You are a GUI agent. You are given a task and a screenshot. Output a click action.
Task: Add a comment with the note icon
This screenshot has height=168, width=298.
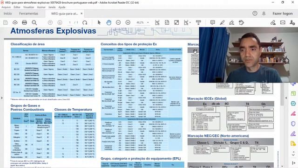point(212,22)
